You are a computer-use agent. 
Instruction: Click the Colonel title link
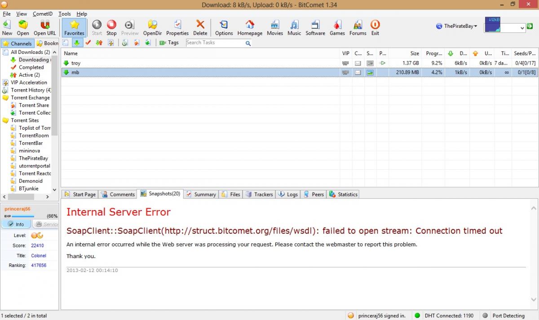(39, 255)
